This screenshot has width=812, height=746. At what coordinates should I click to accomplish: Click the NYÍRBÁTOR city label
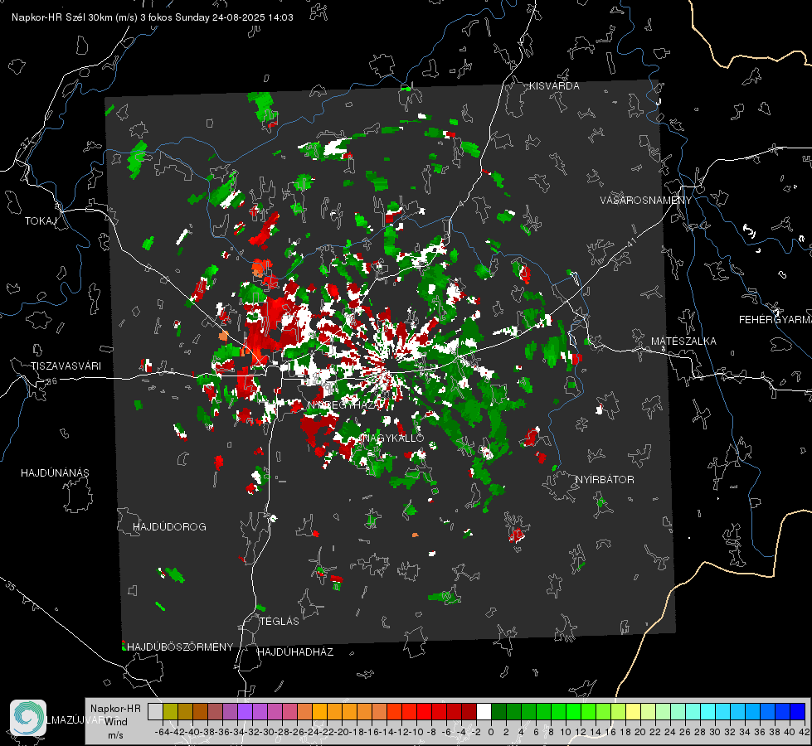pyautogui.click(x=605, y=480)
